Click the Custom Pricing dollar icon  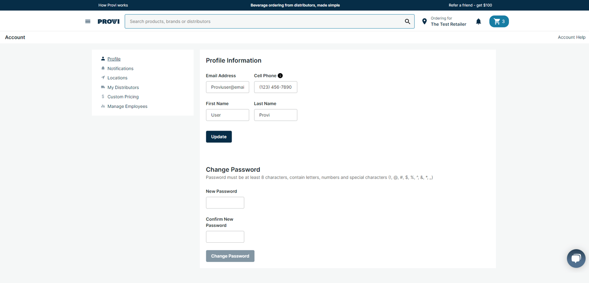(x=103, y=96)
